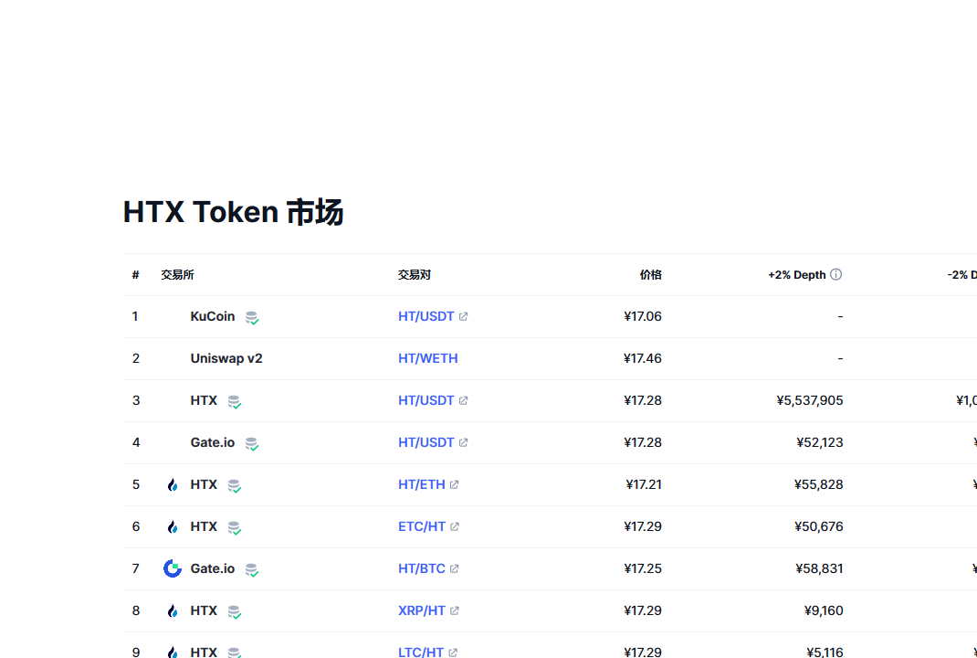Click the depth value ¥5,537,905
977x658 pixels.
(810, 400)
